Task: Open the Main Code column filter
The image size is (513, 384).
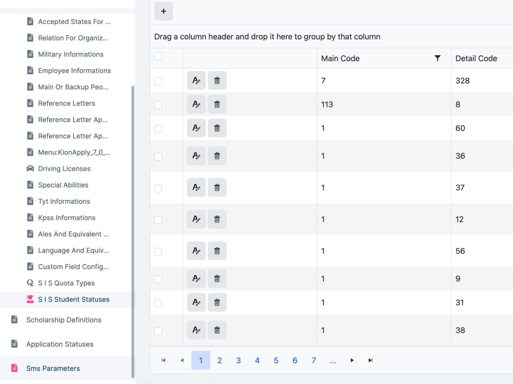Action: click(x=437, y=58)
